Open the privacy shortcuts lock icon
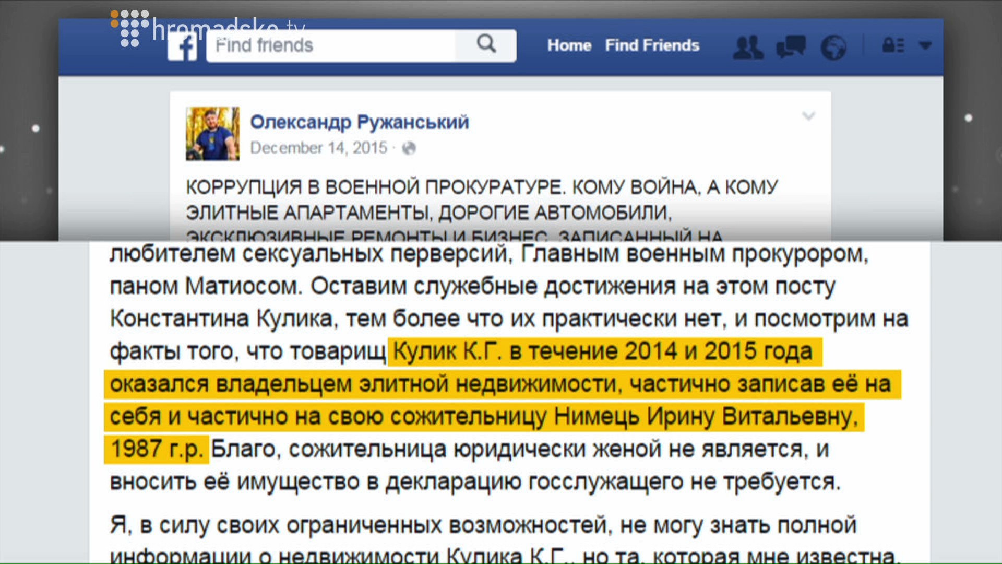The image size is (1002, 564). (893, 45)
